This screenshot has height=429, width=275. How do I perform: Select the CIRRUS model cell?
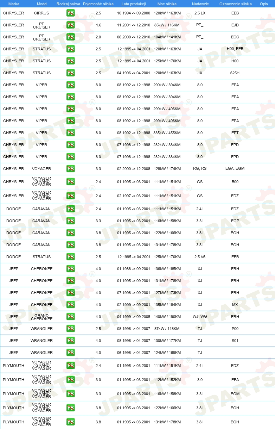(41, 13)
